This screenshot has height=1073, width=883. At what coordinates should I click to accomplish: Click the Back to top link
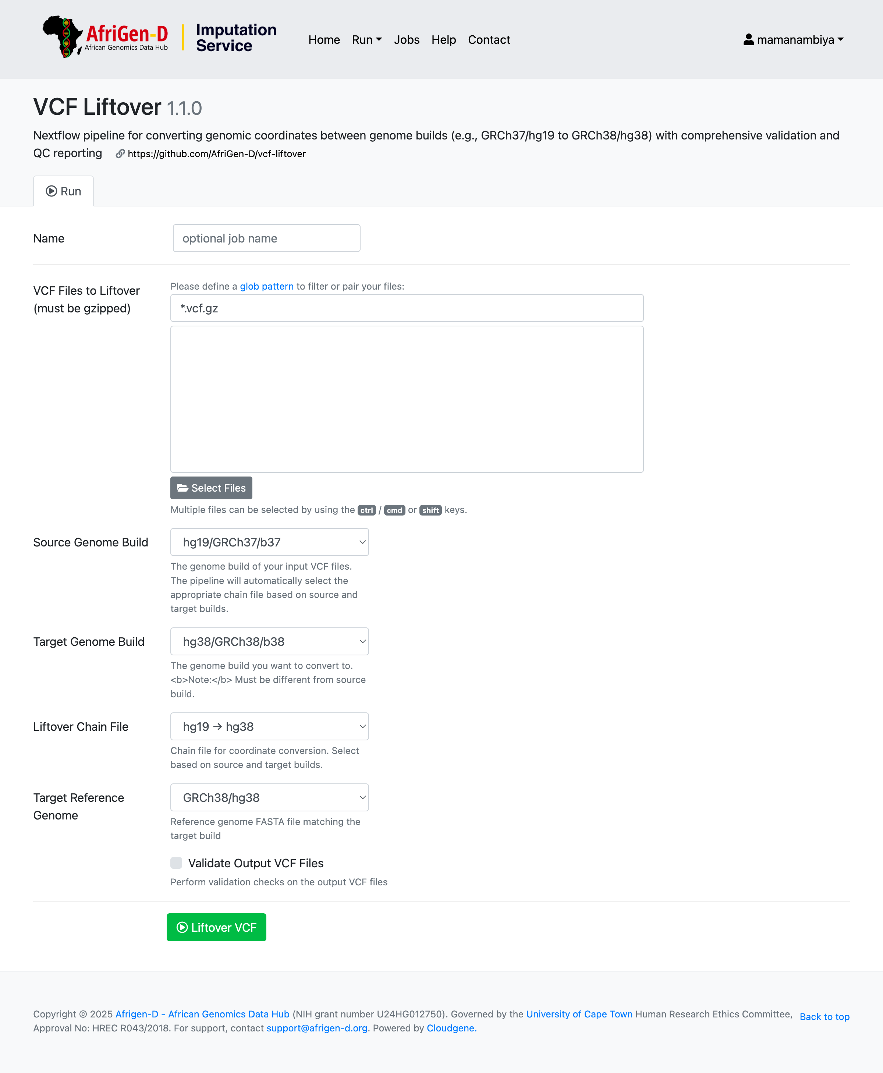[x=824, y=1017]
